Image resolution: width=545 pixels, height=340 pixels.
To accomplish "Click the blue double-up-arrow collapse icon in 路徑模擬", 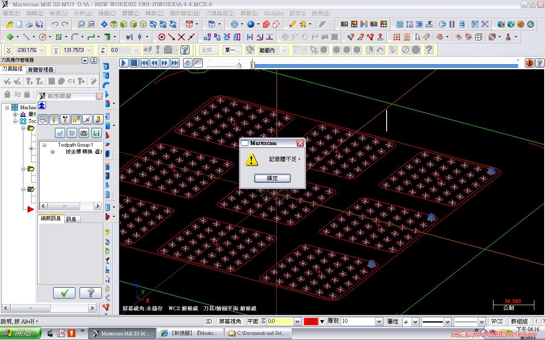I will [42, 106].
